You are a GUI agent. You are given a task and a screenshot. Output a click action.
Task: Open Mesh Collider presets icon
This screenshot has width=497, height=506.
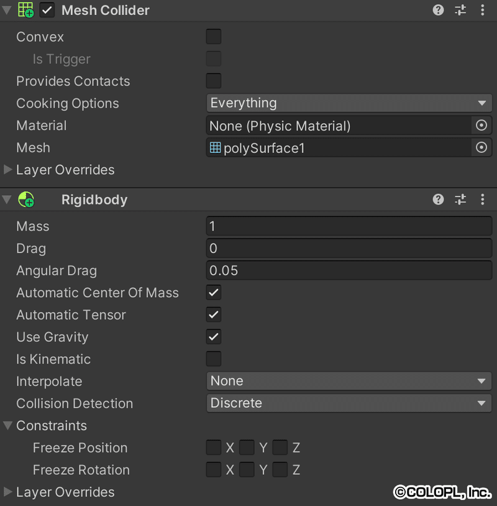(x=460, y=10)
